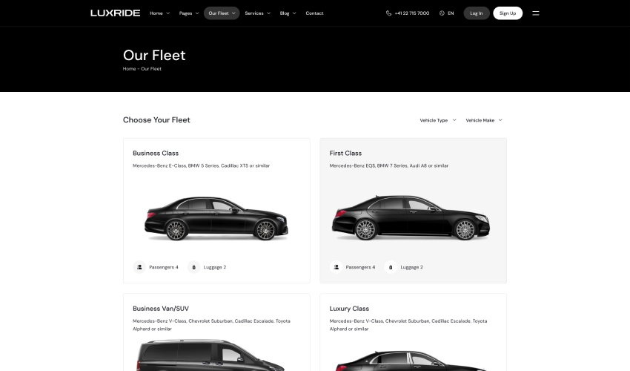The image size is (630, 371).
Task: Expand the Vehicle Type filter
Action: click(438, 120)
